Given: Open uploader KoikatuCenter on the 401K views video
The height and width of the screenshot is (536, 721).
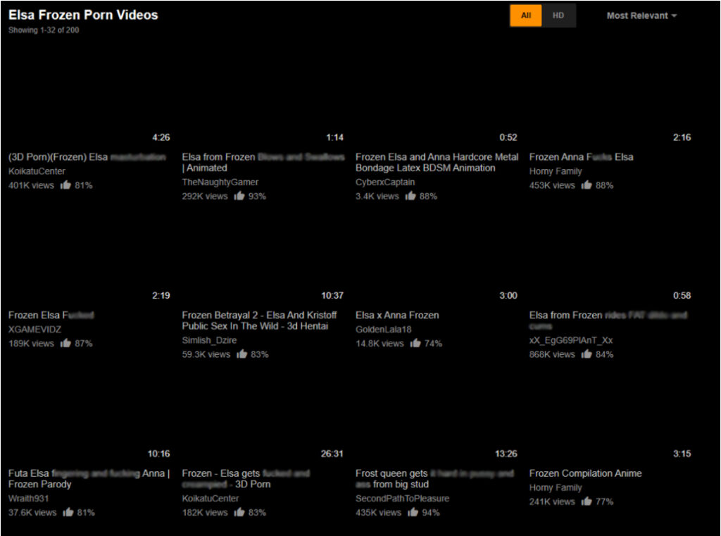Looking at the screenshot, I should pyautogui.click(x=37, y=171).
